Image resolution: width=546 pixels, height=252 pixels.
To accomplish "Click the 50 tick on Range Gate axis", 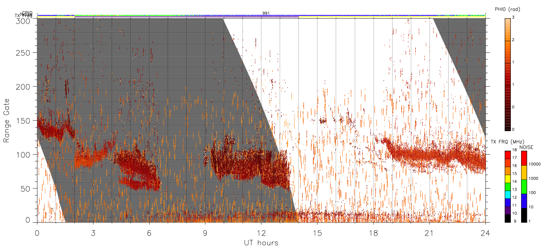I will point(25,188).
